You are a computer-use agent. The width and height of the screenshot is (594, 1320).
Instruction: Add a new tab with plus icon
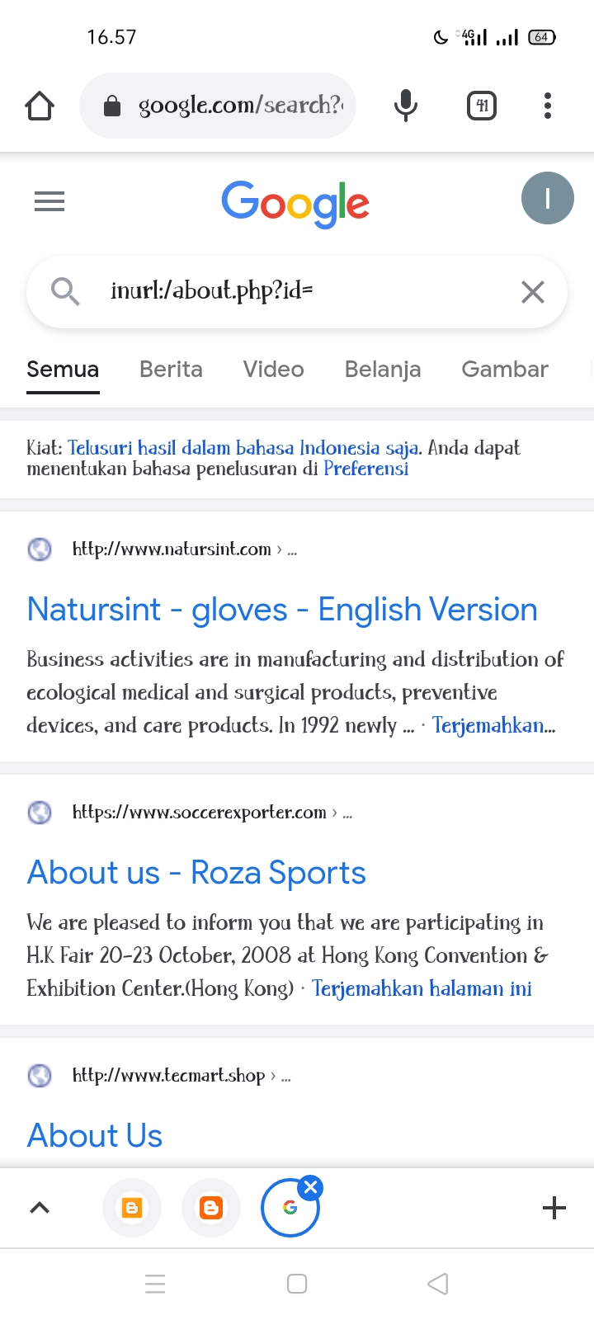coord(554,1208)
